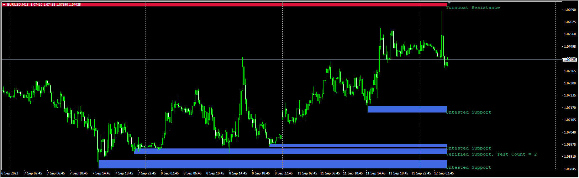Click the 8 Sep 10:45 time axis label
579x178 pixels.
tap(215, 173)
